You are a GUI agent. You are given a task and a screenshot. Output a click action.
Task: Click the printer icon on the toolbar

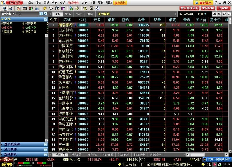(11, 9)
